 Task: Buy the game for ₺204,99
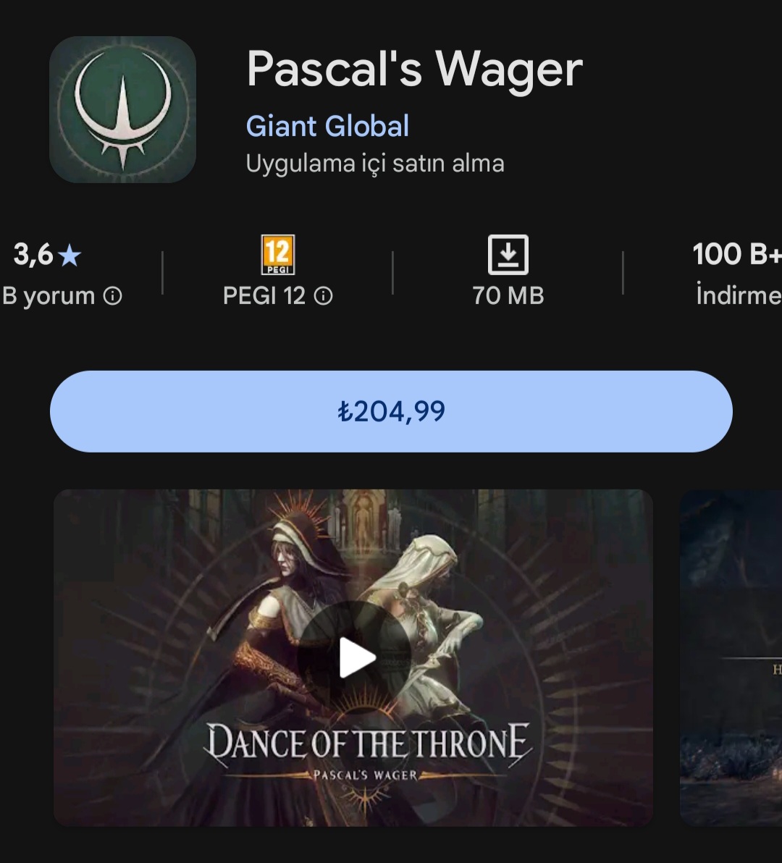click(x=391, y=411)
